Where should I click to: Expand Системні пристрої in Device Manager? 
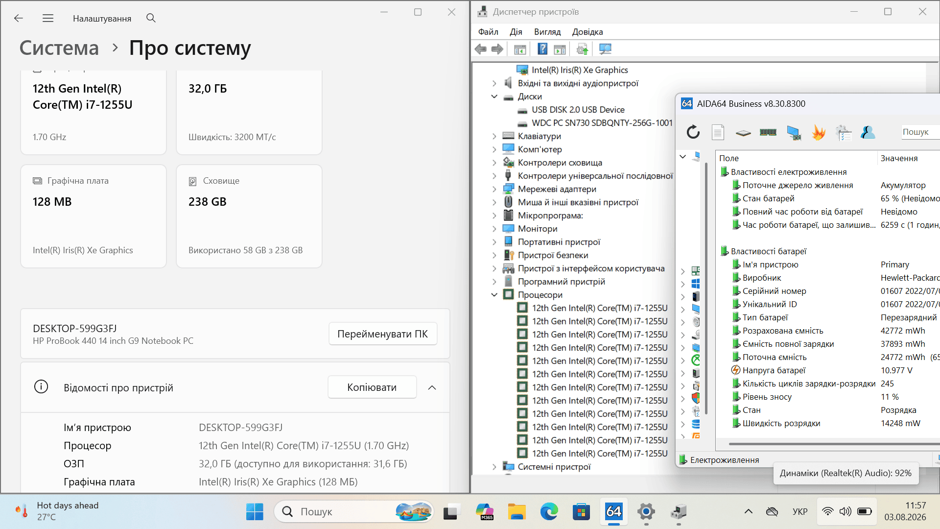(x=494, y=467)
